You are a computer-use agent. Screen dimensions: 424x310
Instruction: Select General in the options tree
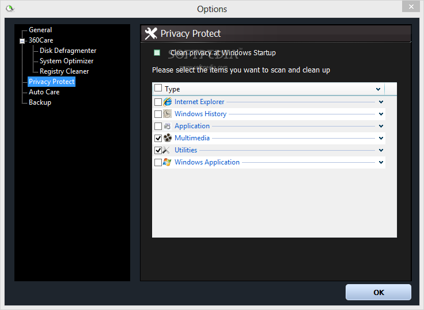pos(40,30)
